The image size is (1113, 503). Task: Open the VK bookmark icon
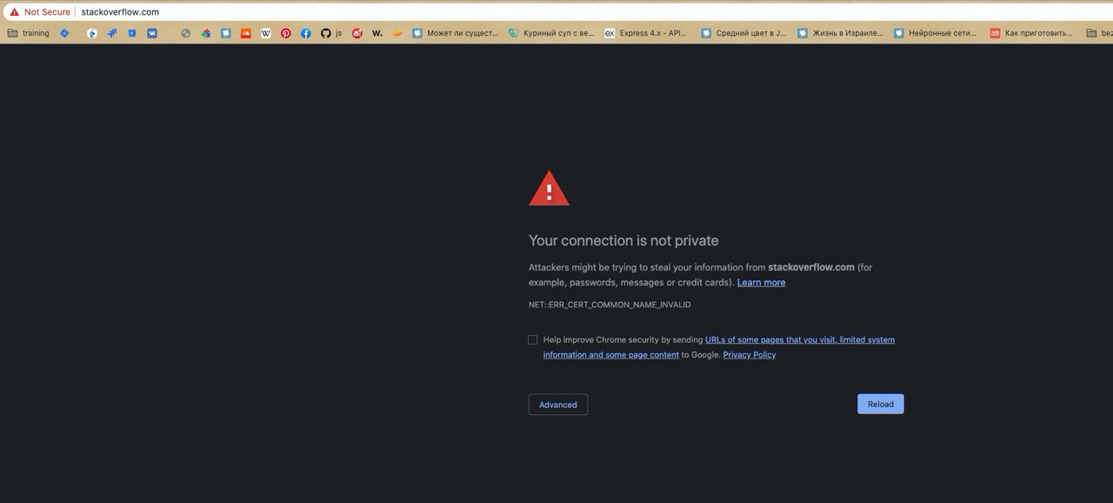coord(152,33)
